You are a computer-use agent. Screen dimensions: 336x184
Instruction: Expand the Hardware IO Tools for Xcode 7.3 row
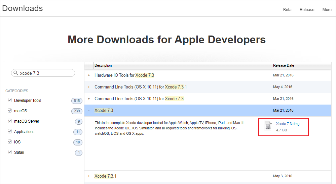click(89, 75)
